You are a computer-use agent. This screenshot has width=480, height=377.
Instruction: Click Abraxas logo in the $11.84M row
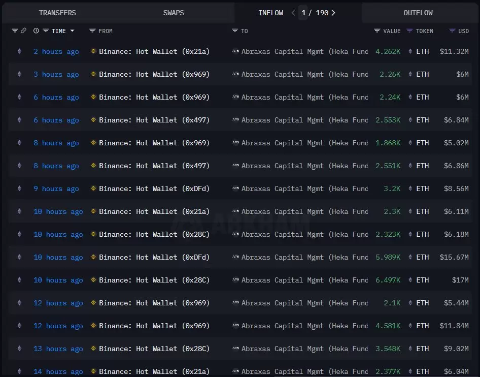(235, 326)
